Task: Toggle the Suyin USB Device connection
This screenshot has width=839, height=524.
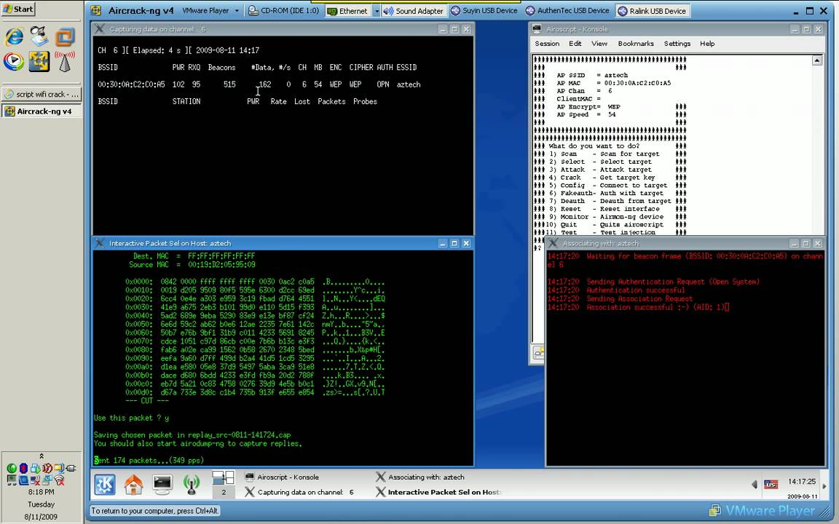Action: pos(484,11)
